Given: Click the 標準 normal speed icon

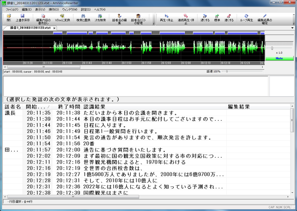Looking at the screenshot, I should (216, 18).
